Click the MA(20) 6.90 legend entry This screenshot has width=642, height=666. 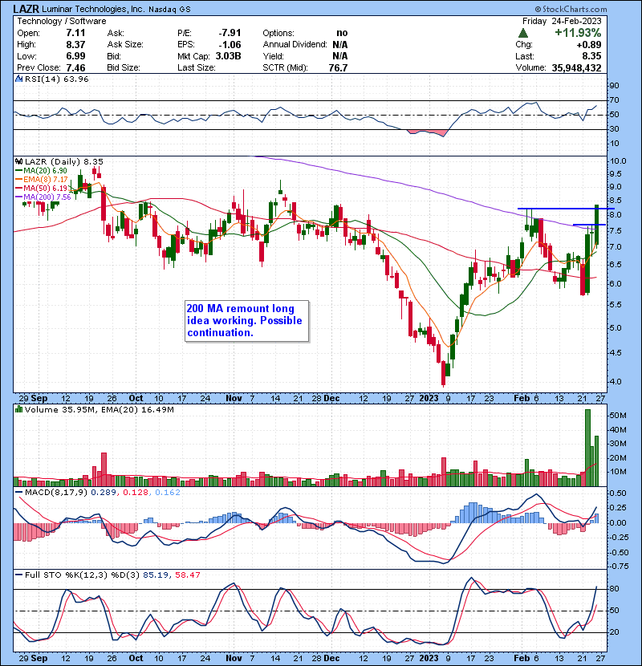[45, 170]
